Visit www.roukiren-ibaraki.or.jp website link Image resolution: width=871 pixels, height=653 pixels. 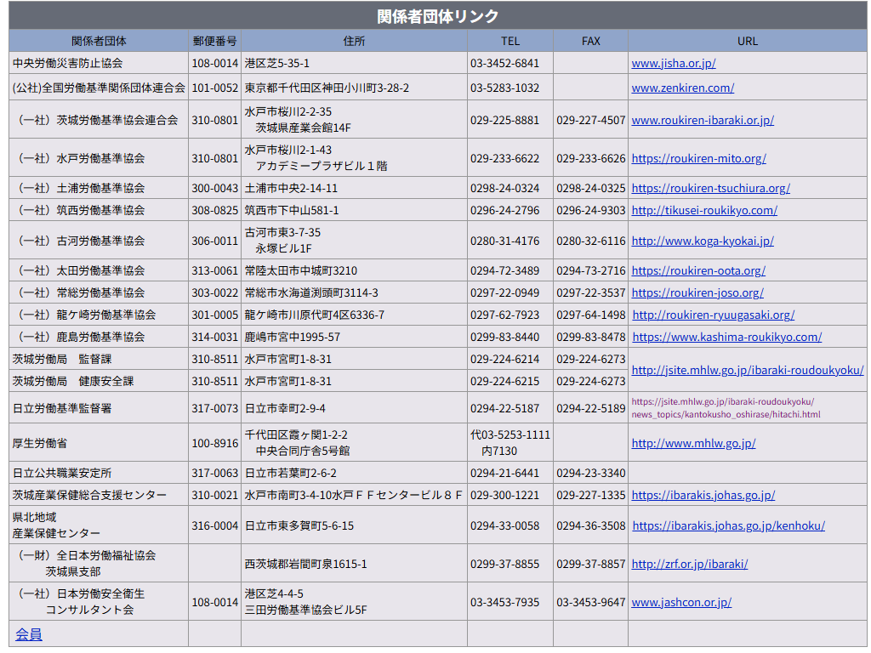tap(702, 120)
